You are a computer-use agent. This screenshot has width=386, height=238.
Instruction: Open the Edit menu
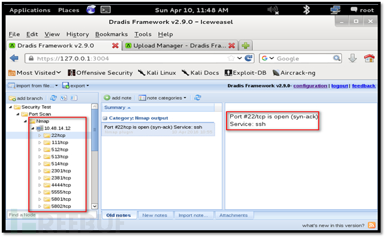point(32,34)
